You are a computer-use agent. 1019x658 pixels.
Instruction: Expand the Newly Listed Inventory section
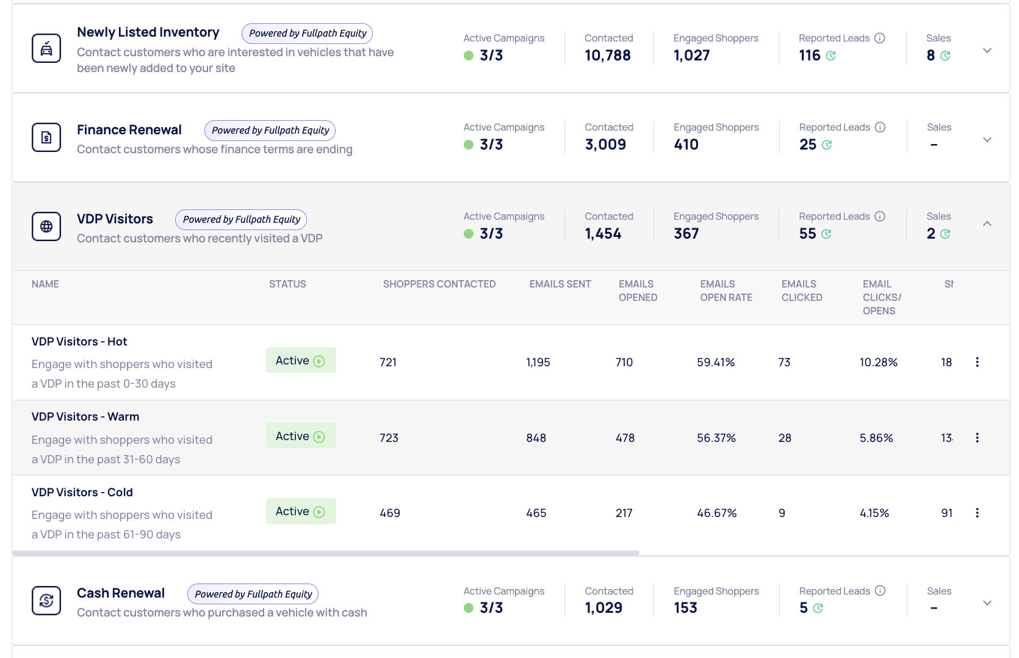(x=987, y=51)
